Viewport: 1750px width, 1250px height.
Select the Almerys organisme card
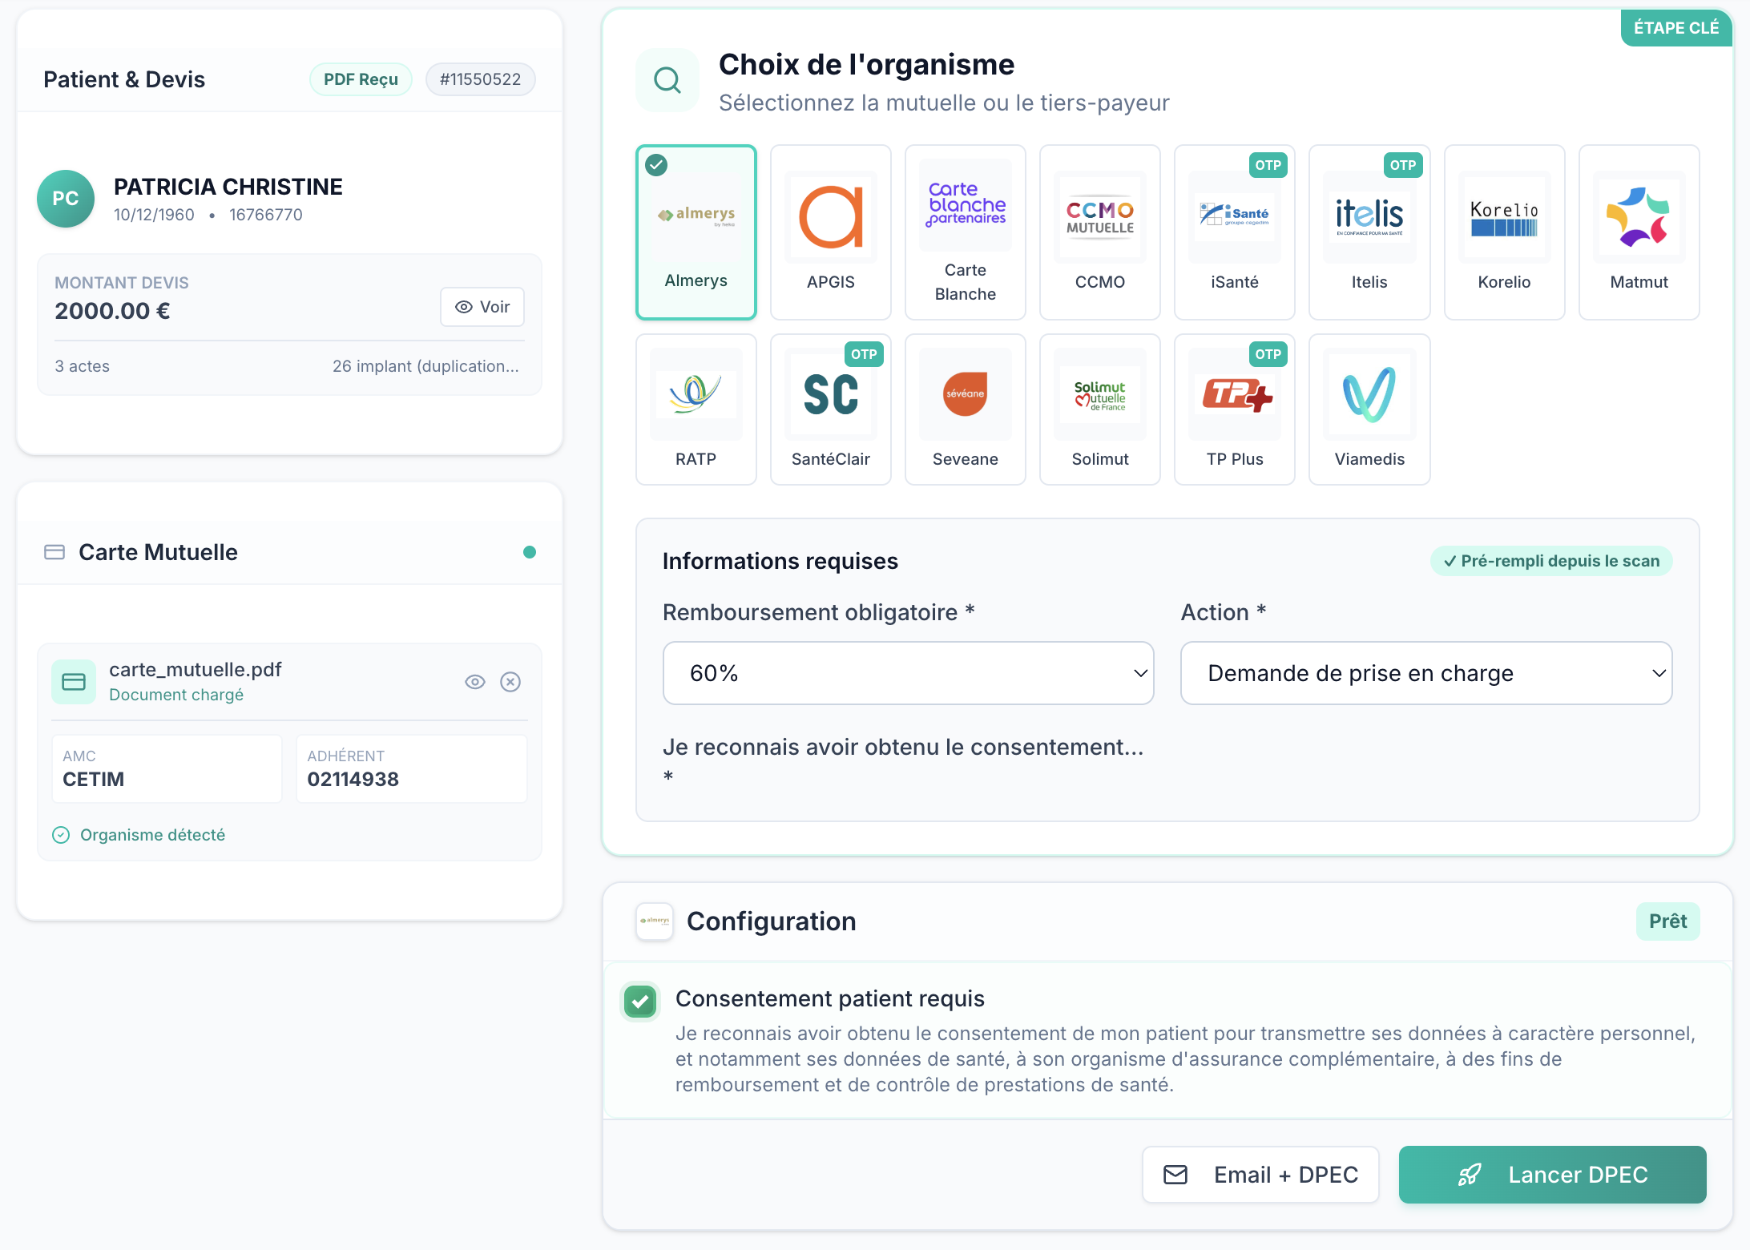(696, 232)
